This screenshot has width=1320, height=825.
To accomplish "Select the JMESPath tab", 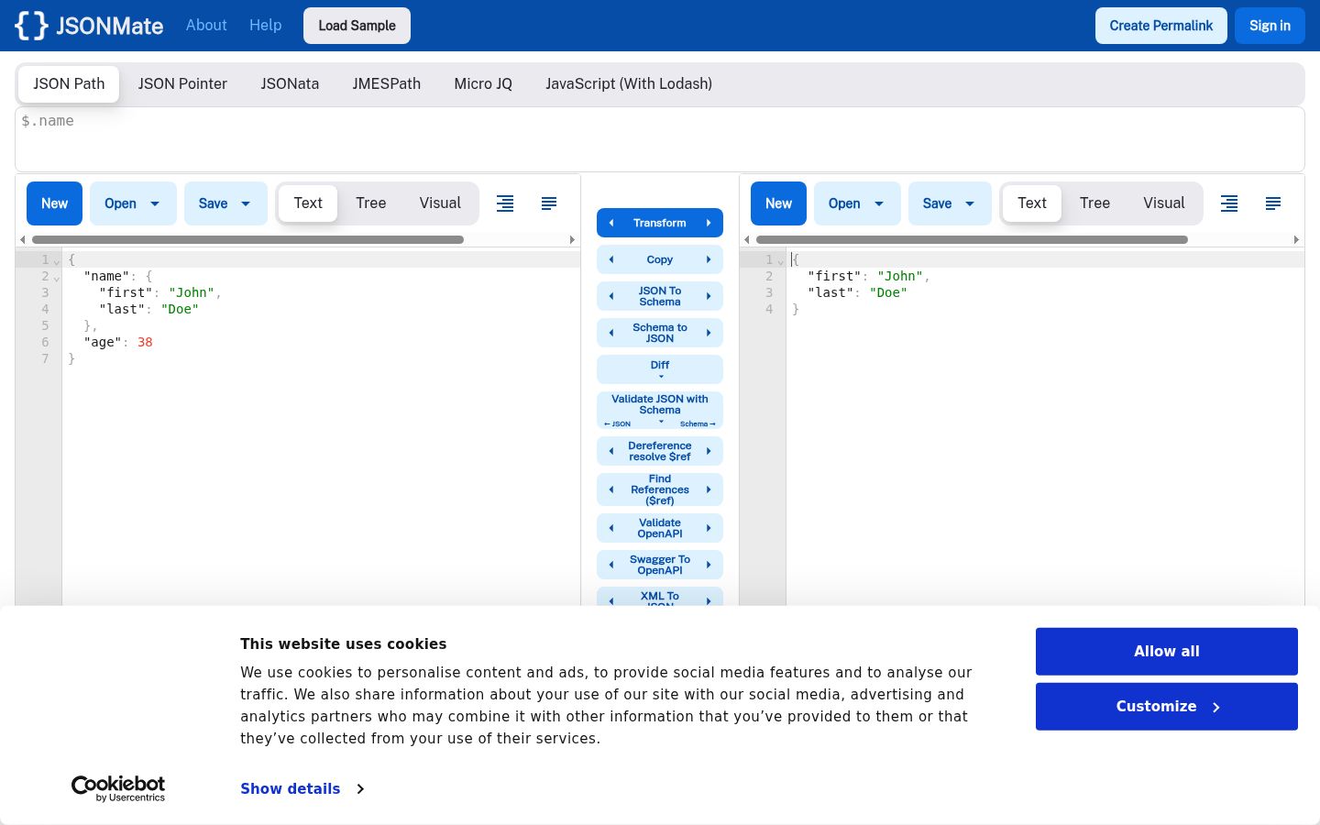I will point(387,83).
